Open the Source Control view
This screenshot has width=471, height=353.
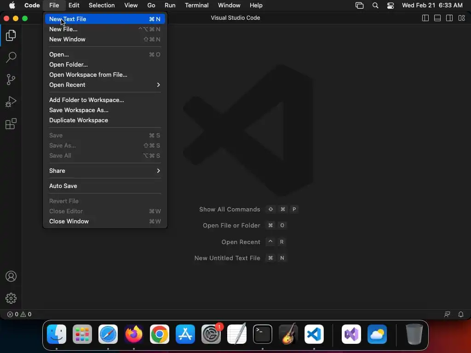click(11, 80)
